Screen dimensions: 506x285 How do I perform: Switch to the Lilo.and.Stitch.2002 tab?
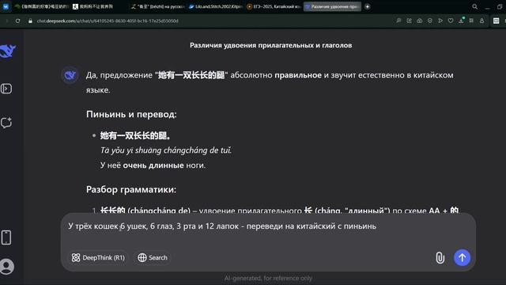point(216,6)
